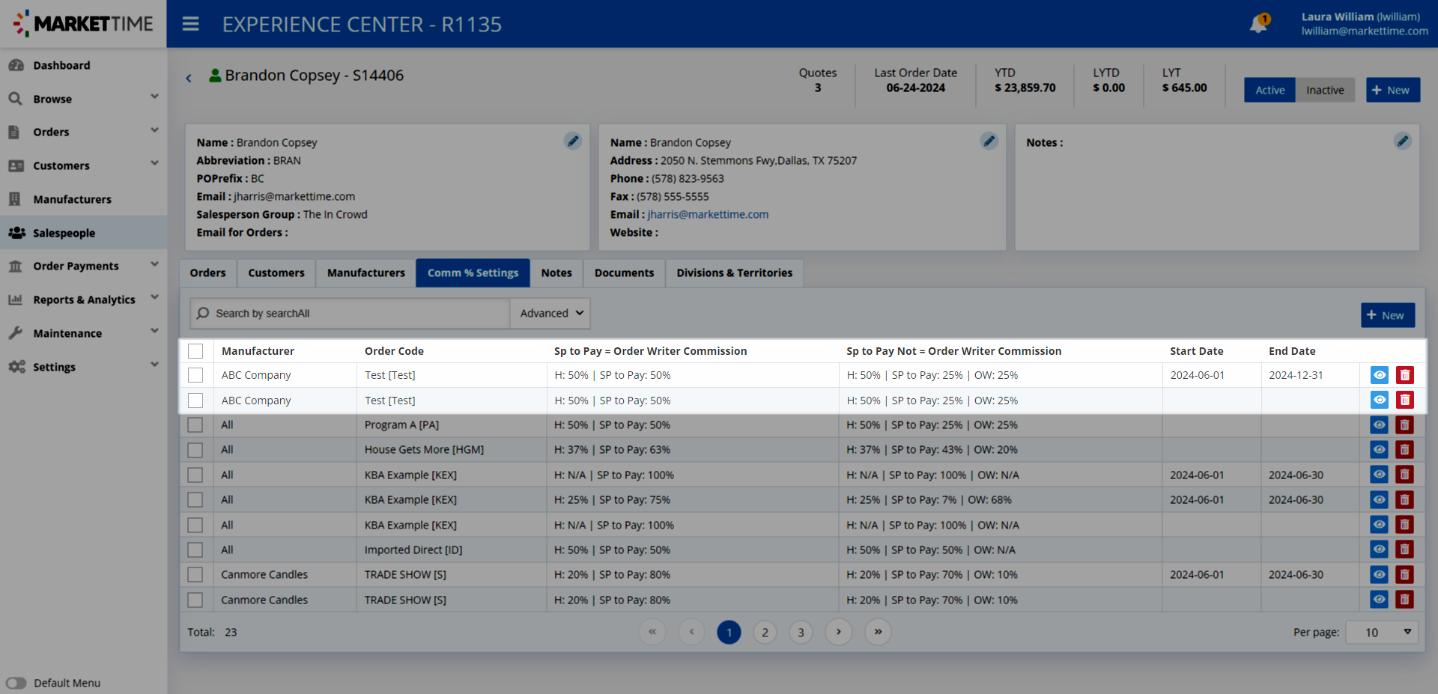Open the hamburger menu icon
The width and height of the screenshot is (1438, 694).
point(191,24)
